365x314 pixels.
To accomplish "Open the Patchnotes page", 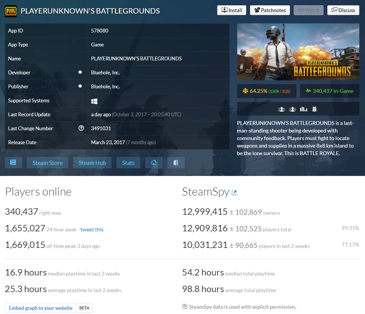I will [270, 10].
